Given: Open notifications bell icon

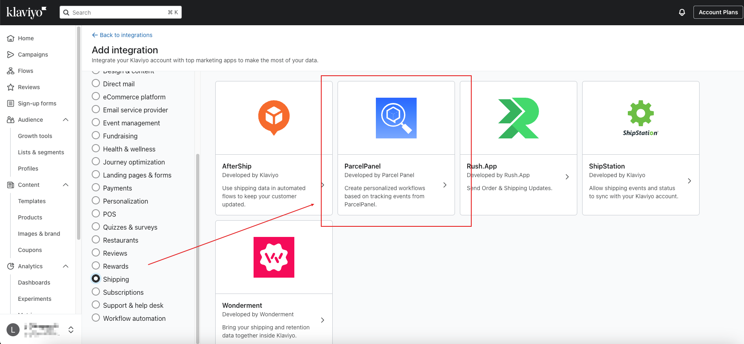Looking at the screenshot, I should tap(682, 12).
